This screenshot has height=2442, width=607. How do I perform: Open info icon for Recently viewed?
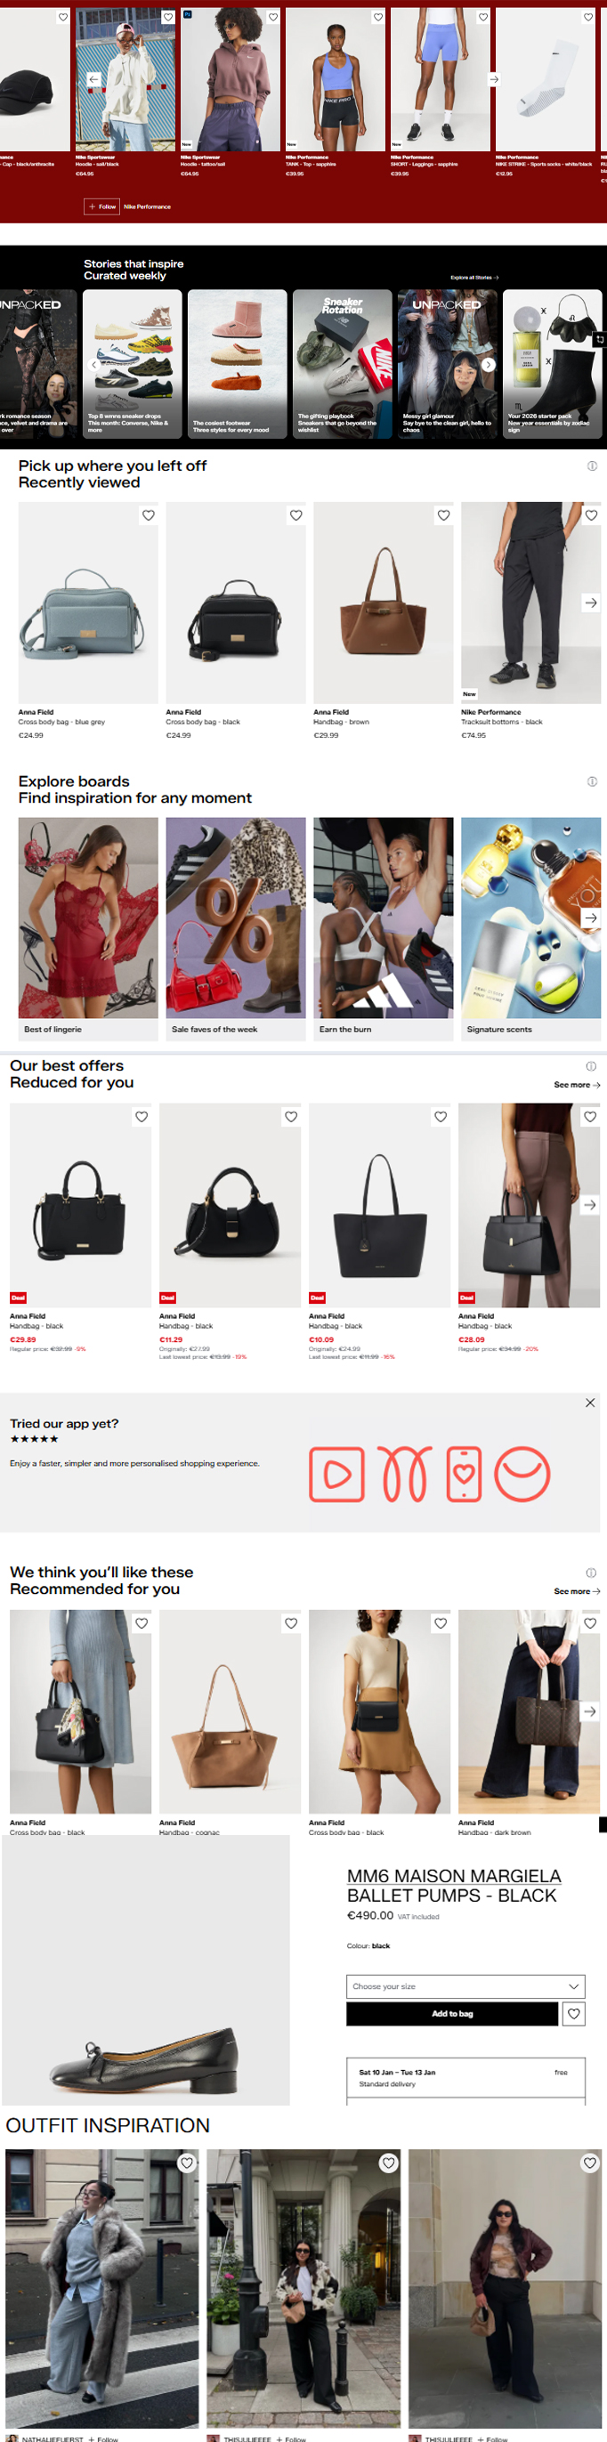point(592,465)
